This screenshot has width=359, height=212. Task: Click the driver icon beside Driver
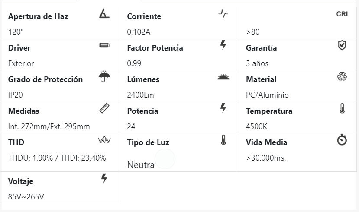click(x=104, y=45)
